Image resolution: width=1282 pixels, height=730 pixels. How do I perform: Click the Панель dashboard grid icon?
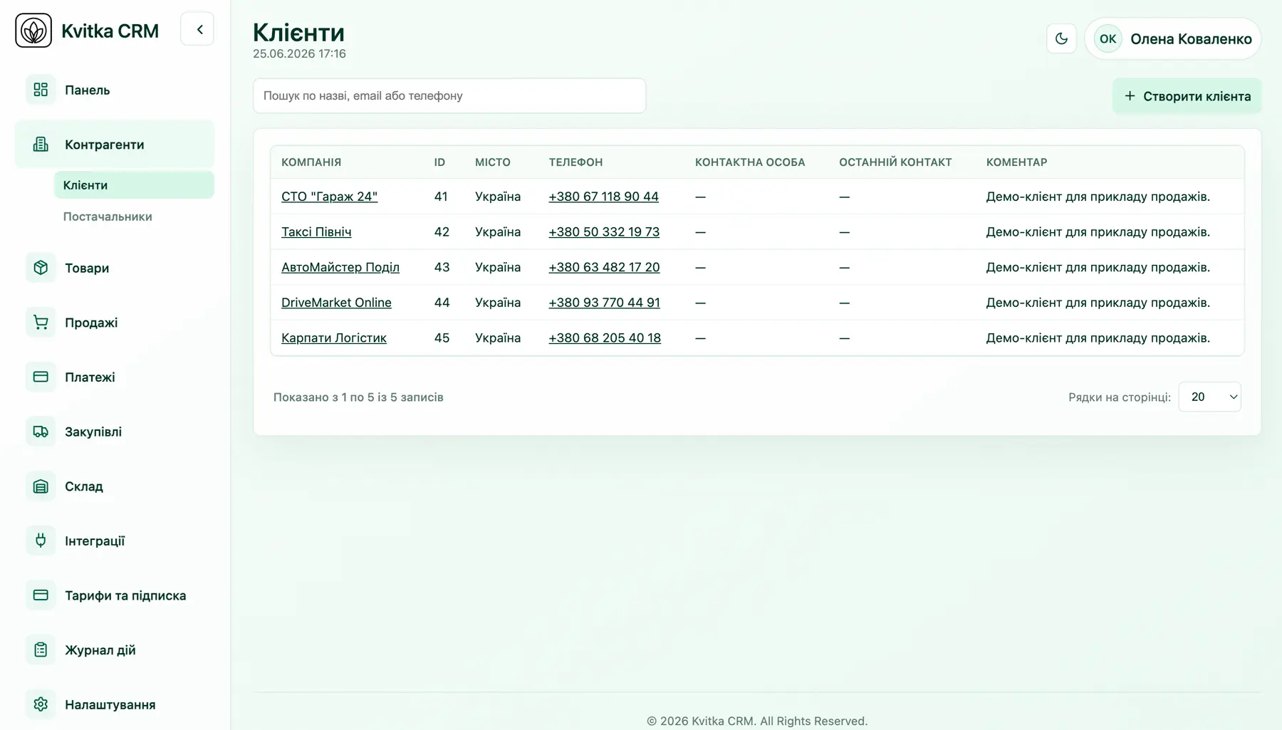(x=41, y=90)
